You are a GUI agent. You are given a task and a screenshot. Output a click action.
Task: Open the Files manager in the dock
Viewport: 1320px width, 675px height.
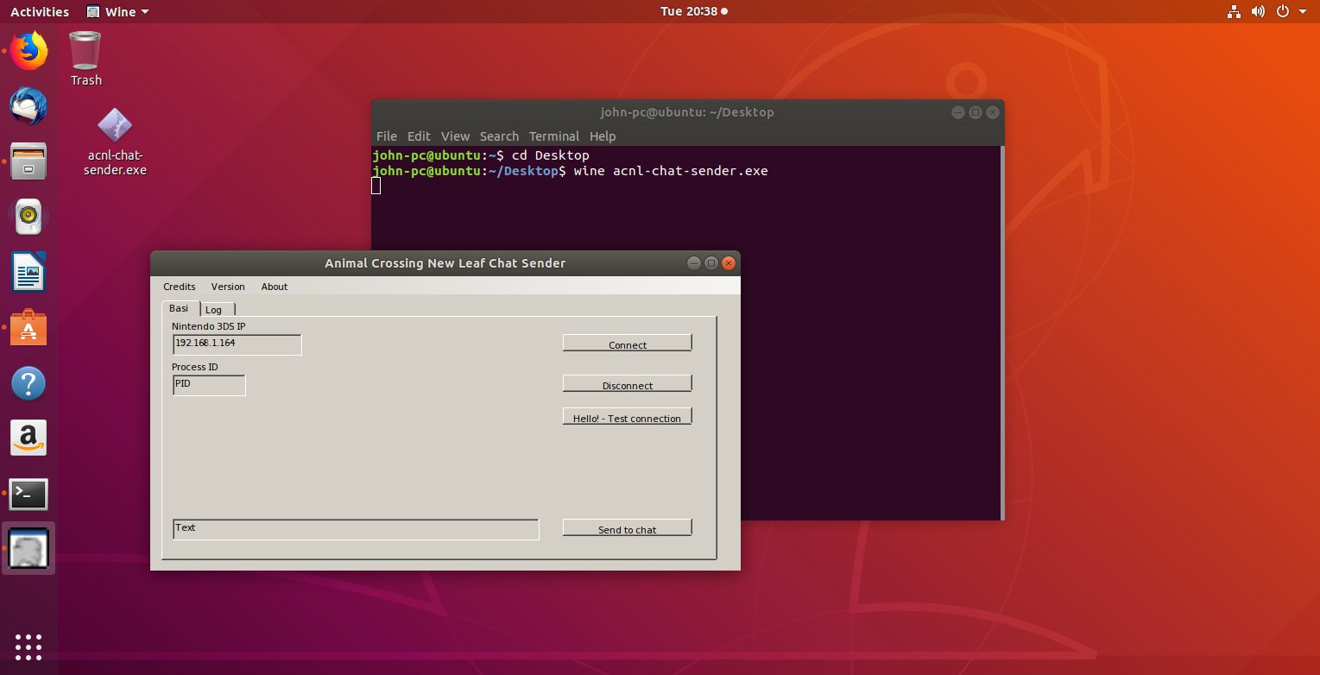[28, 161]
